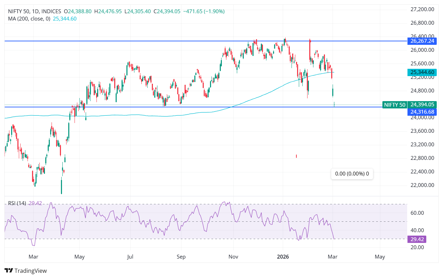Click the 25,344.60 moving average price tag
The width and height of the screenshot is (443, 278).
[x=422, y=72]
